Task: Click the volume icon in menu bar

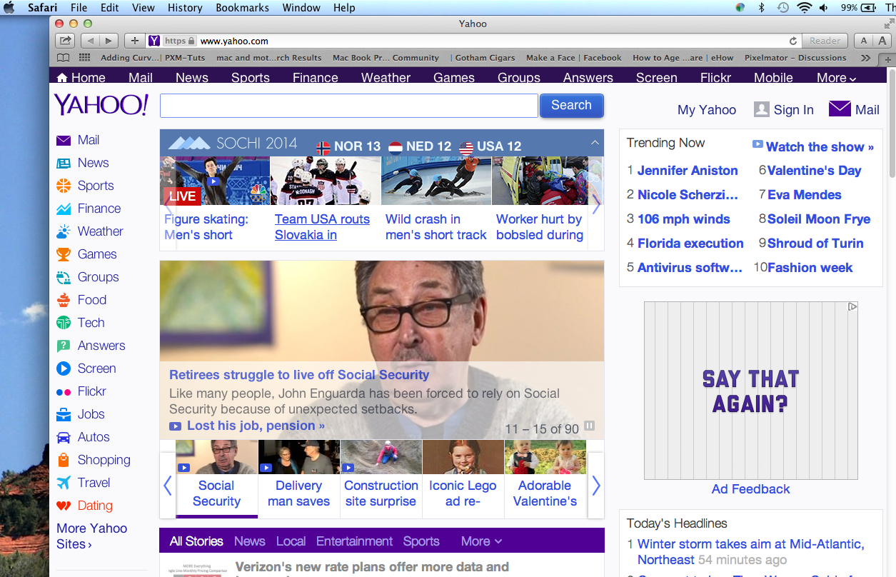Action: coord(824,8)
